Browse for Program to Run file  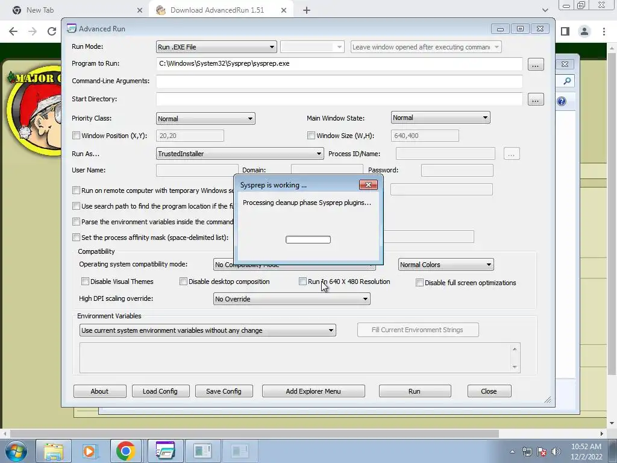[535, 64]
